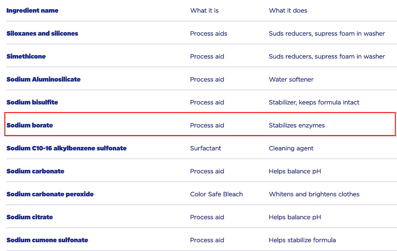
Task: Click the Color Safe Bleach cell
Action: point(216,194)
